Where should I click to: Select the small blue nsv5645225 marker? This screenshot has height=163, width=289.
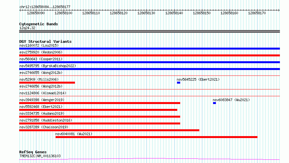point(179,83)
